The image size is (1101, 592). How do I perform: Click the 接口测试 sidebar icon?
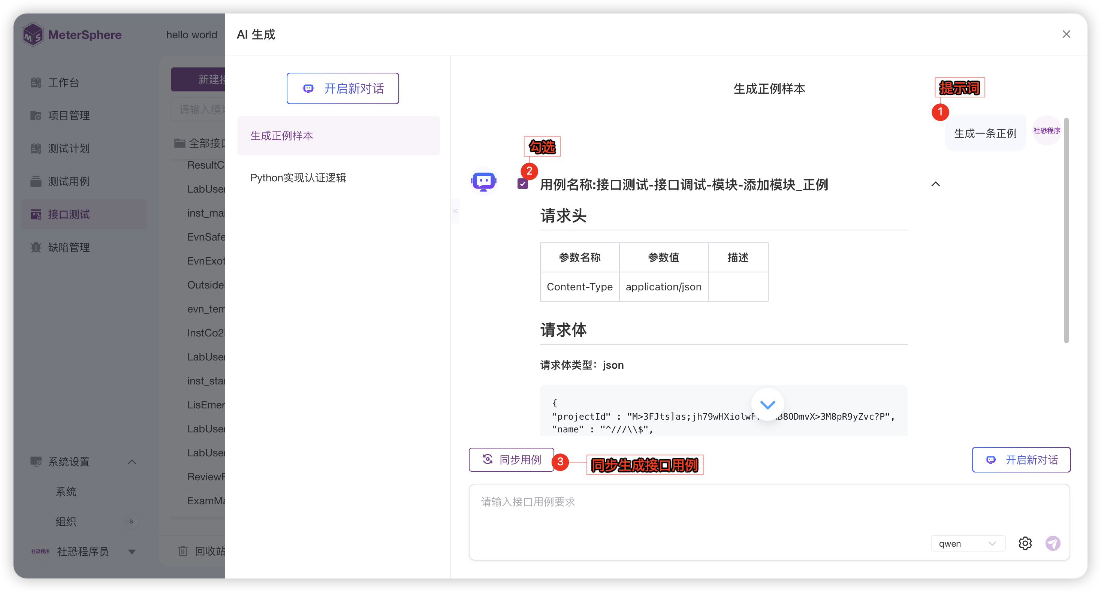click(x=36, y=214)
